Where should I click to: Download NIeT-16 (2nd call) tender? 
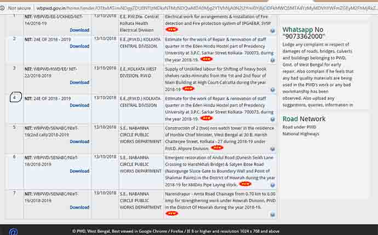[x=79, y=142]
